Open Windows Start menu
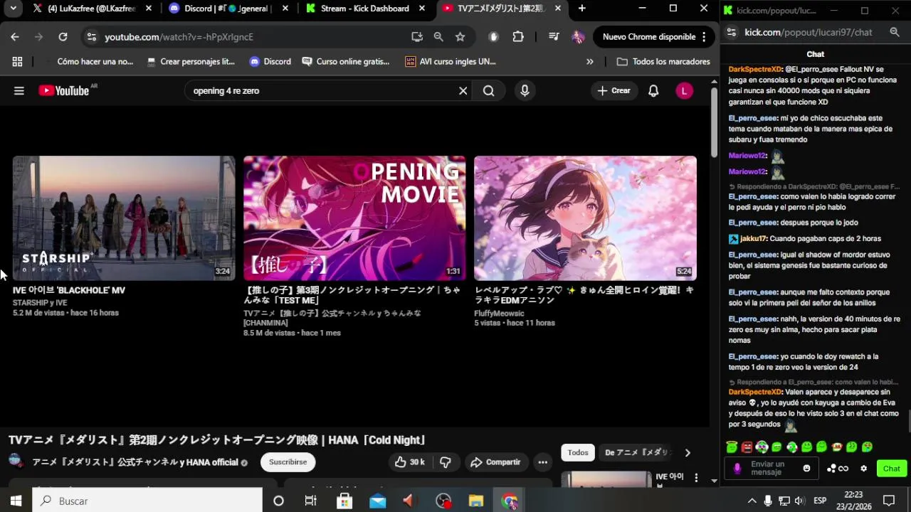Screen dimensions: 911x512 tap(16, 501)
